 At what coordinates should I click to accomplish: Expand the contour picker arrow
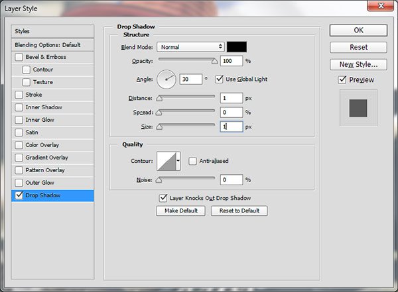tap(178, 161)
